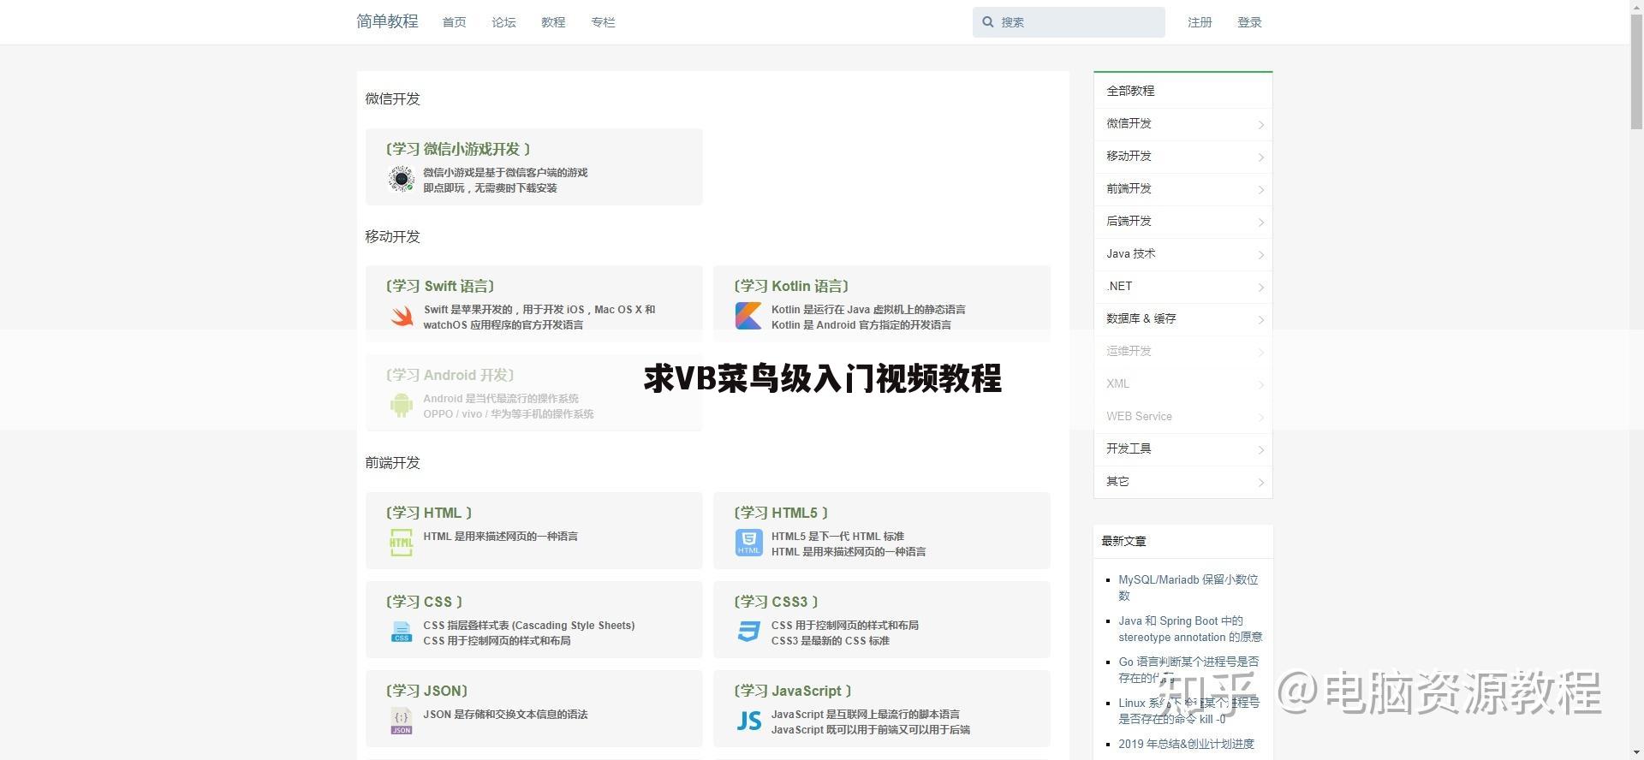The height and width of the screenshot is (760, 1644).
Task: Open 首页 in top navigation
Action: click(x=454, y=22)
